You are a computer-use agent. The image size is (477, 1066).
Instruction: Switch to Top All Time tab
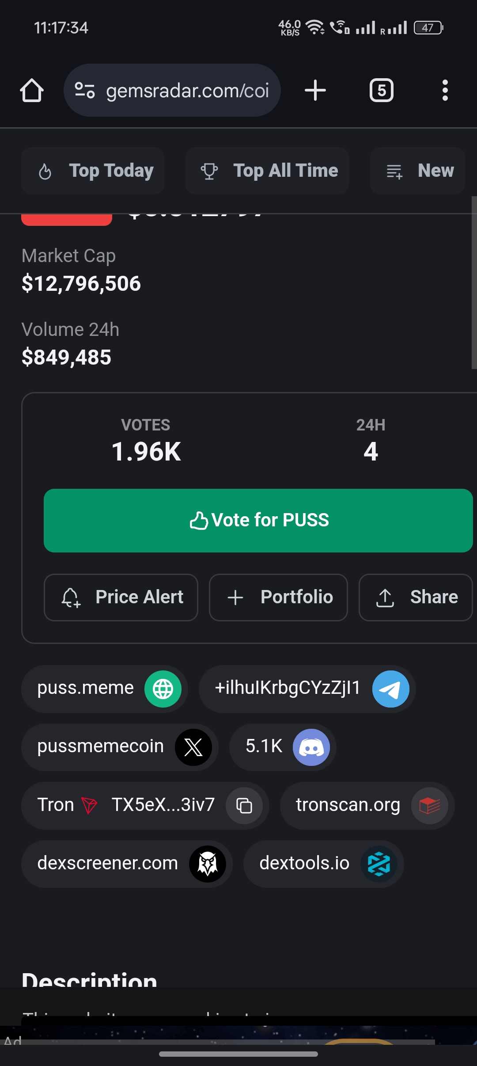pyautogui.click(x=267, y=171)
